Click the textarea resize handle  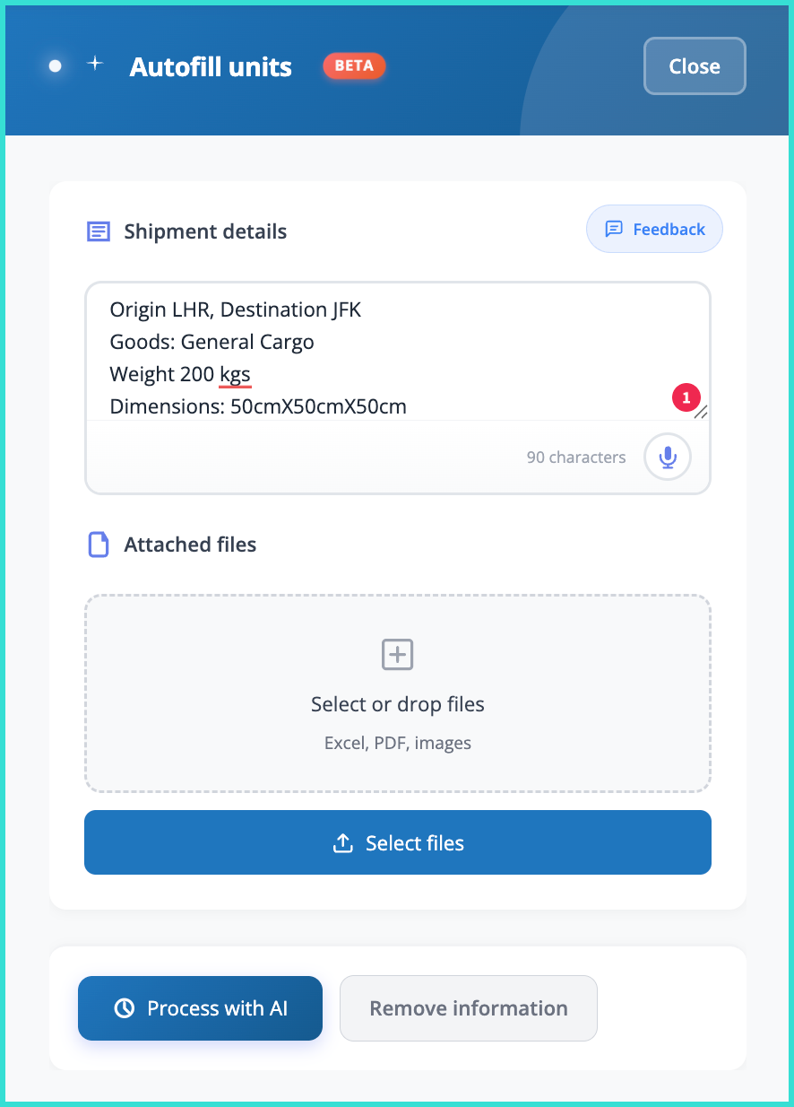[701, 412]
